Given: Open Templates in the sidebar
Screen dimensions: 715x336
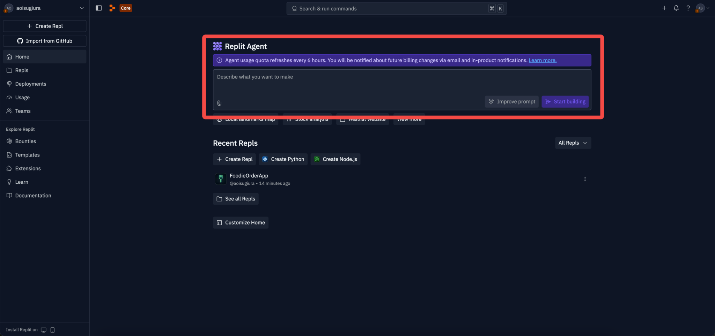Looking at the screenshot, I should pyautogui.click(x=27, y=155).
